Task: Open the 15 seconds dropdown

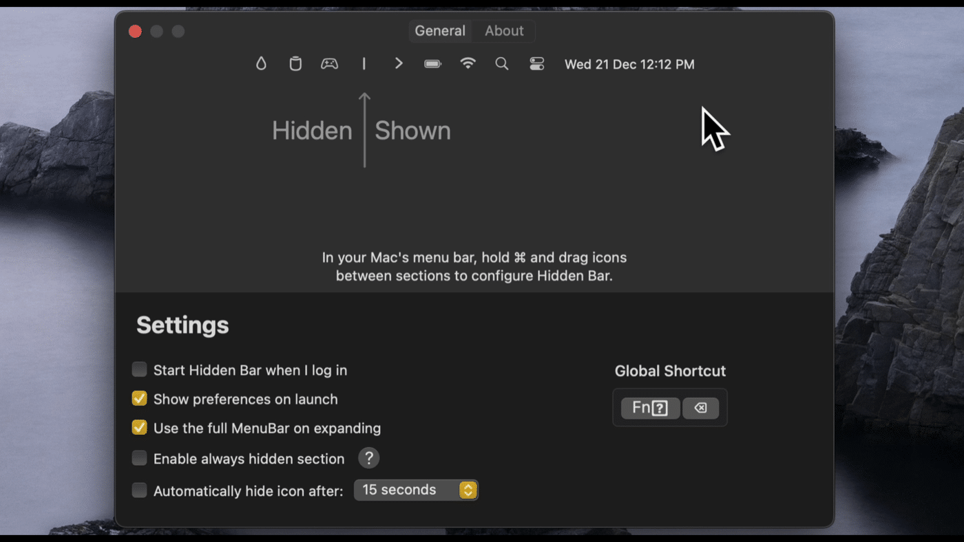Action: pyautogui.click(x=416, y=490)
